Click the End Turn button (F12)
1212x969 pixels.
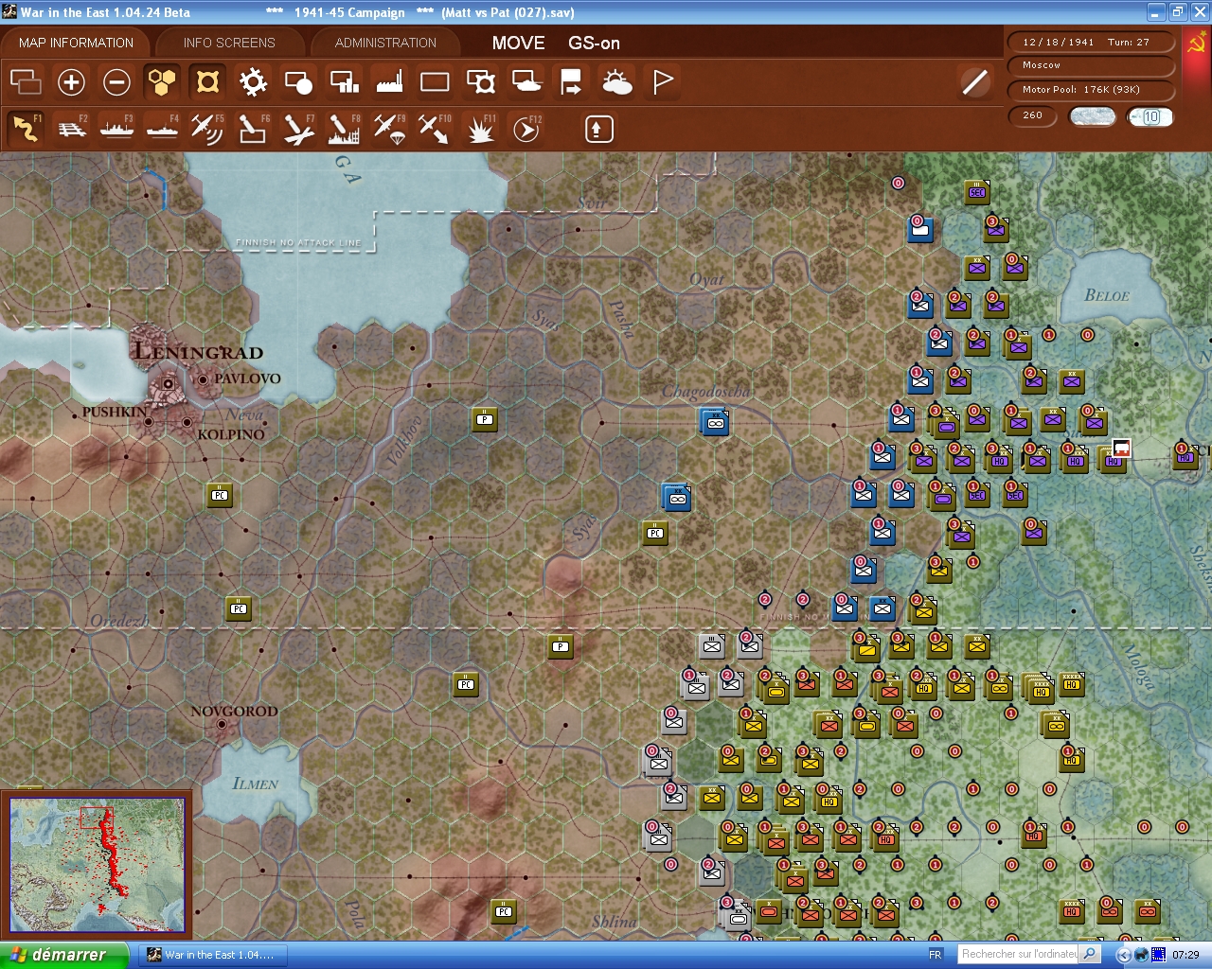(526, 129)
